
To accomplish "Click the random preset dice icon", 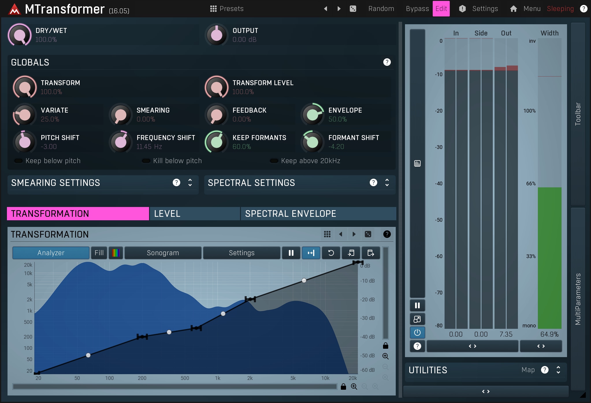I will 353,9.
